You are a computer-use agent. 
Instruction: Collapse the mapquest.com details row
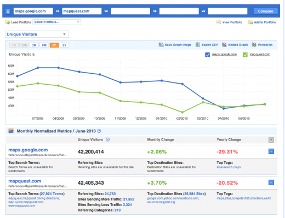click(271, 182)
